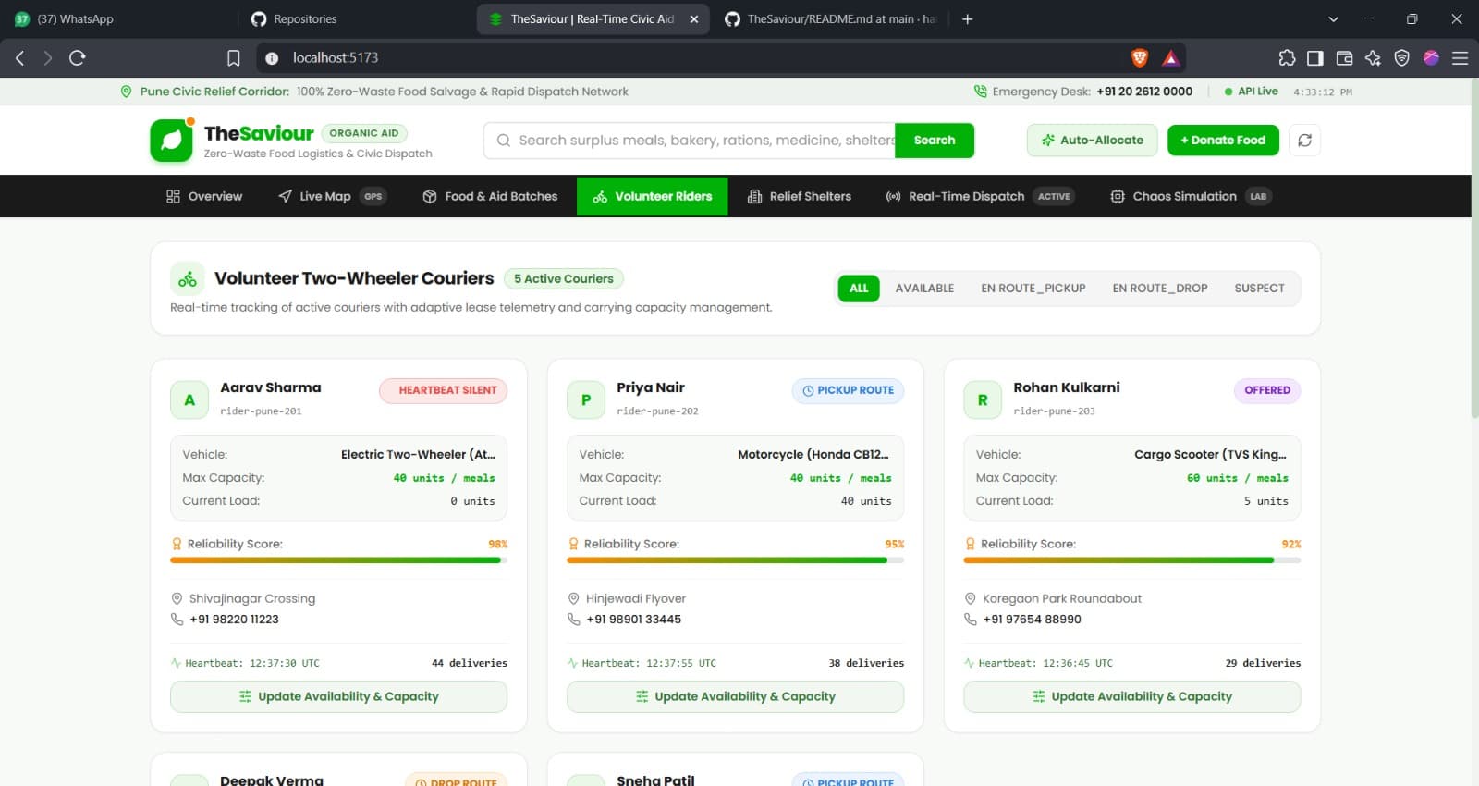Viewport: 1479px width, 786px height.
Task: Open browser extensions puzzle icon
Action: tap(1287, 58)
